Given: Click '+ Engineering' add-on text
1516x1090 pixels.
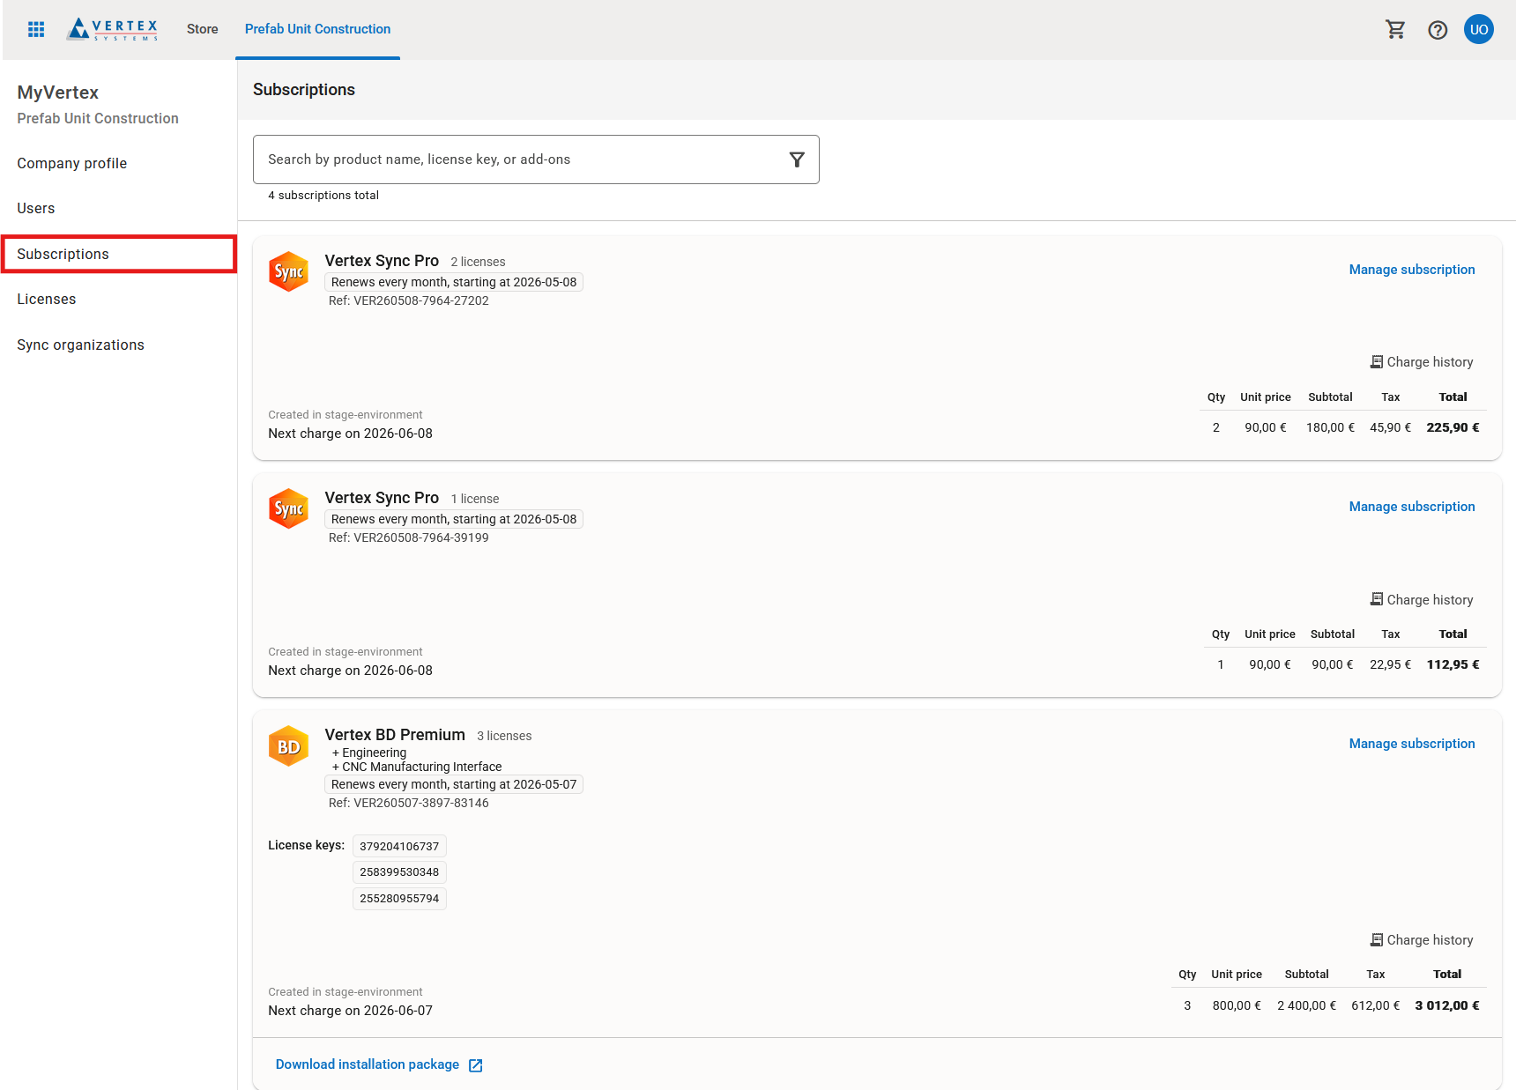Looking at the screenshot, I should point(369,753).
